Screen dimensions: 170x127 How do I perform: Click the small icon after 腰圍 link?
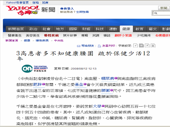coord(112,90)
